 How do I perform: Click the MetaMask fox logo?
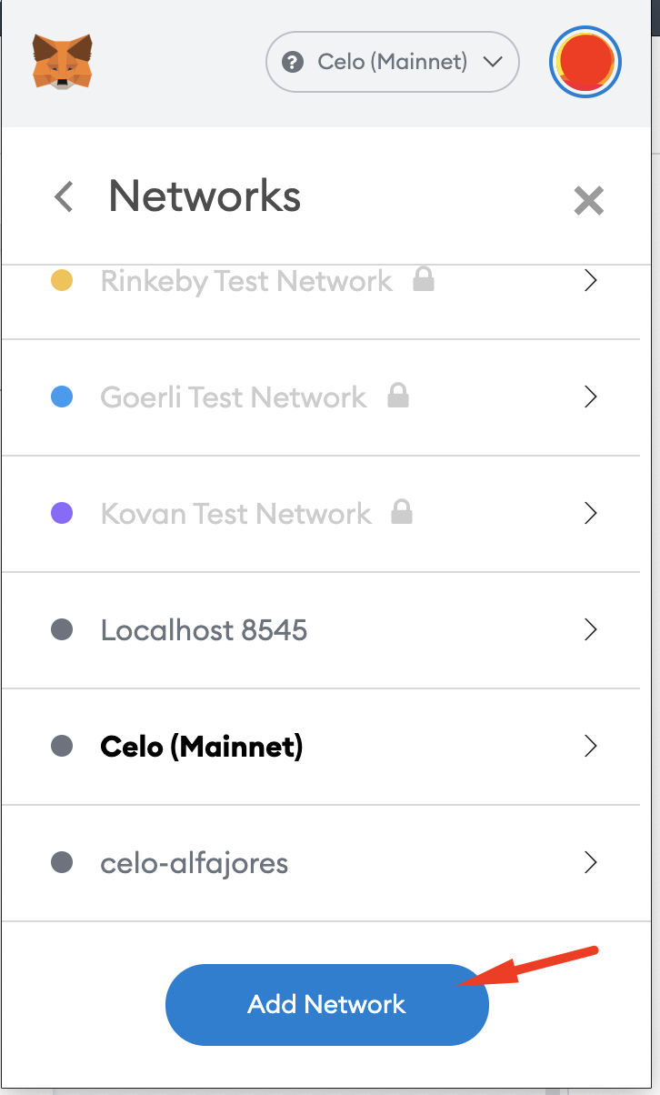[62, 62]
